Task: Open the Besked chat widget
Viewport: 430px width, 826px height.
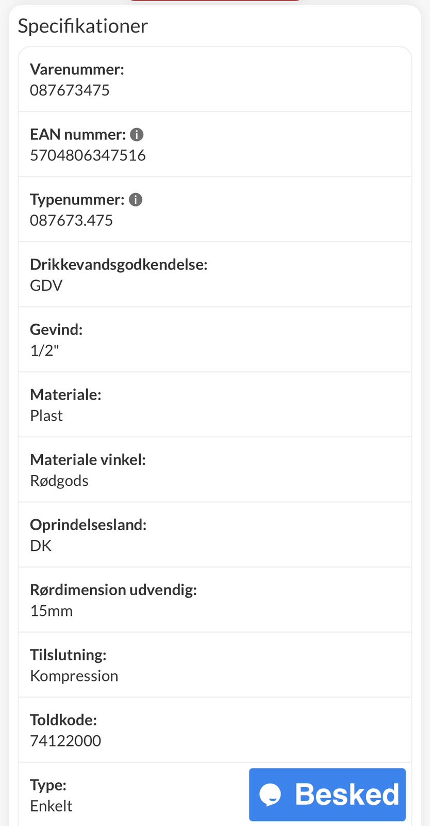Action: (327, 794)
